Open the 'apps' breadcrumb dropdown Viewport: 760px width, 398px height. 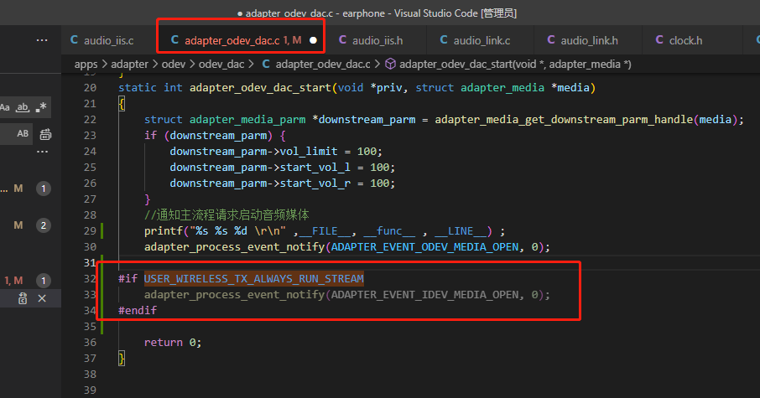pos(86,65)
